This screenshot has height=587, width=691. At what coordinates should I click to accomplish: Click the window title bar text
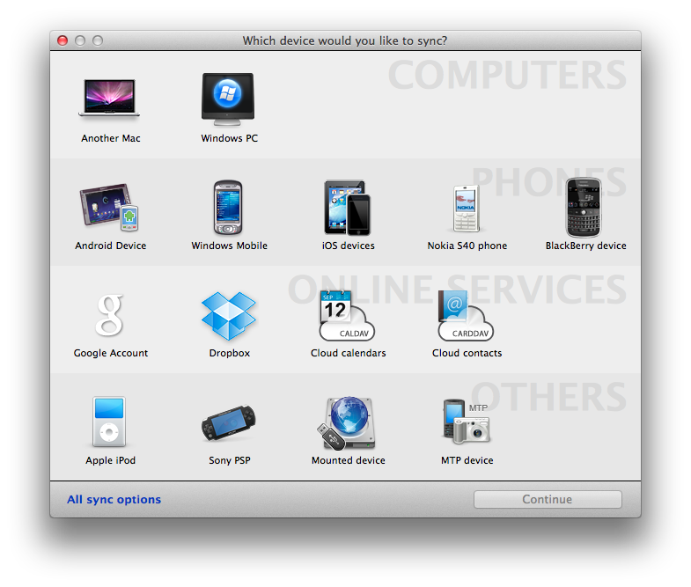point(345,40)
